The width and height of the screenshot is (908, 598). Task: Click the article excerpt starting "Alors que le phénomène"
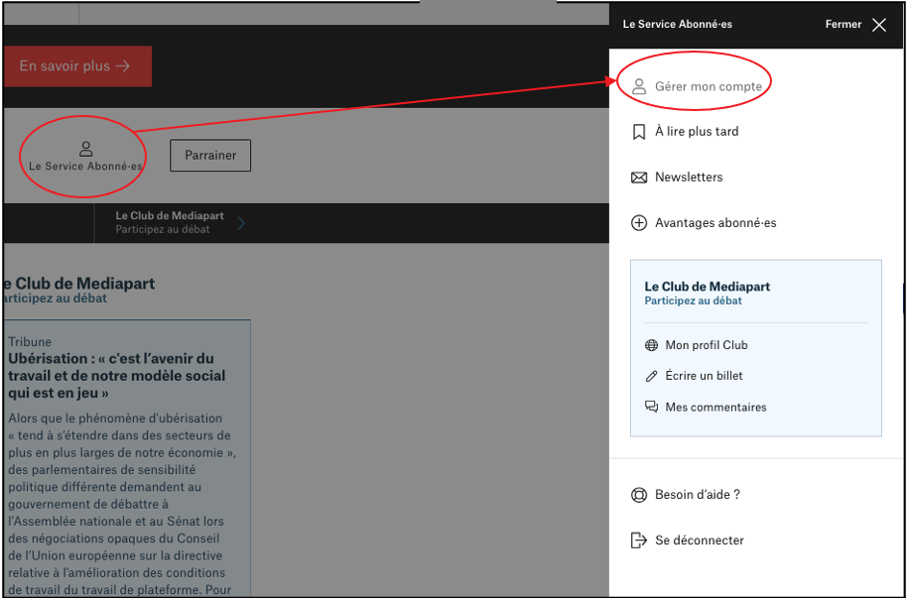pos(122,504)
